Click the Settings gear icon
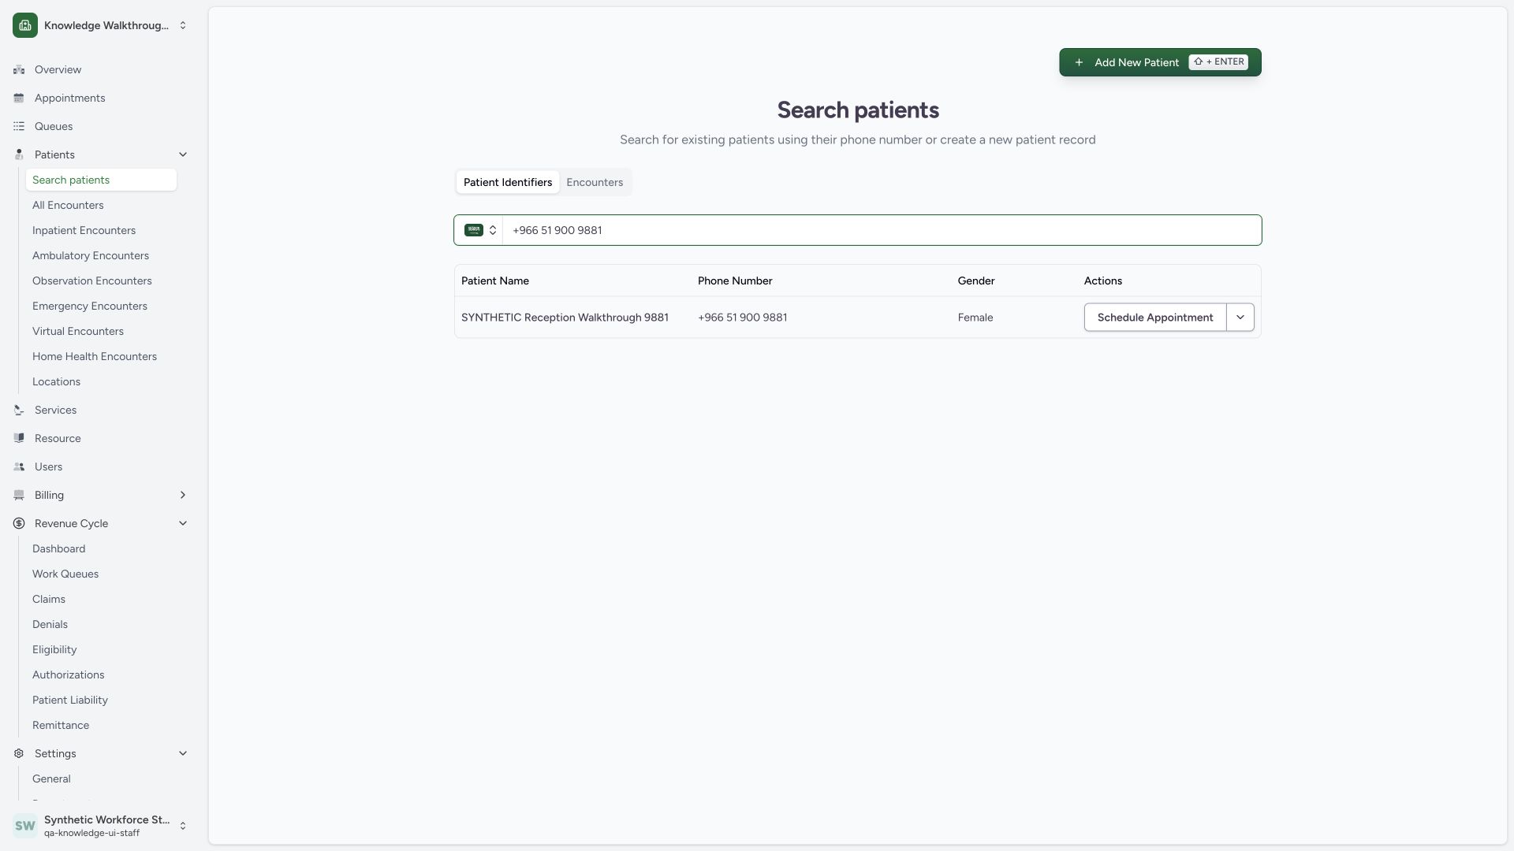The height and width of the screenshot is (851, 1514). pos(19,753)
